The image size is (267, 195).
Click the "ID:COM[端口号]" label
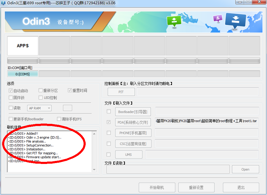[20, 68]
